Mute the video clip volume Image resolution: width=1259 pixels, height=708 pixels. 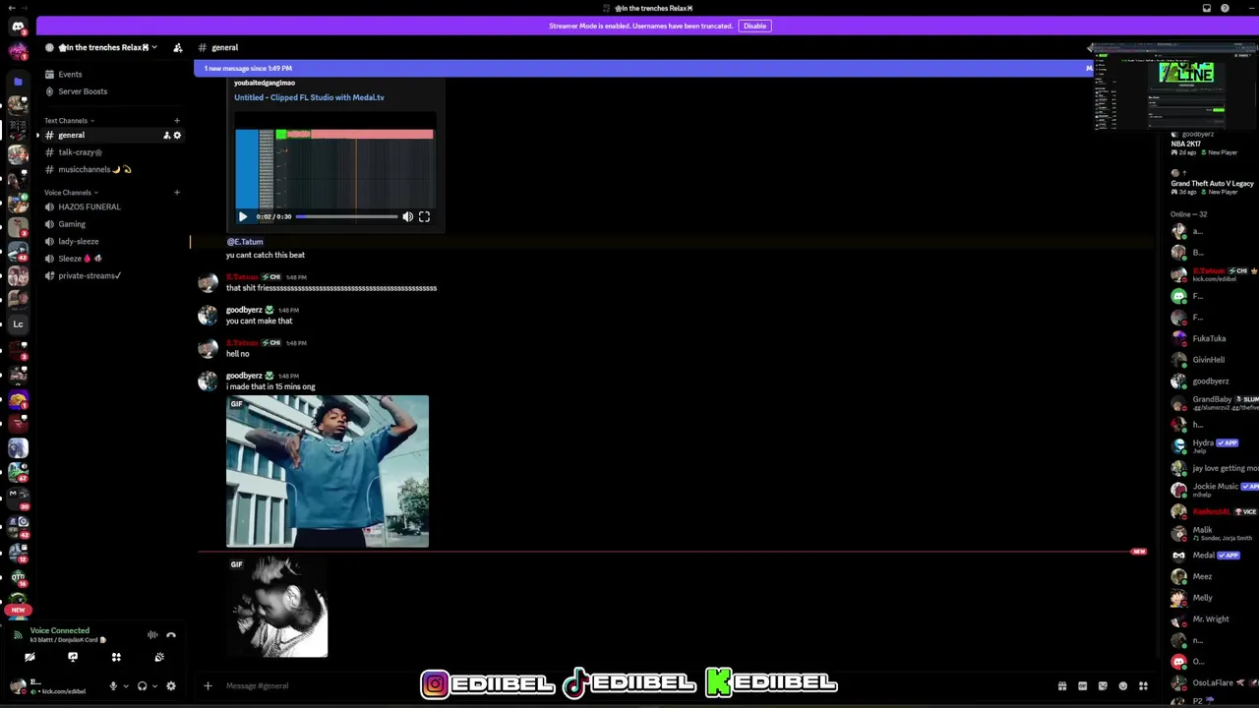tap(407, 216)
